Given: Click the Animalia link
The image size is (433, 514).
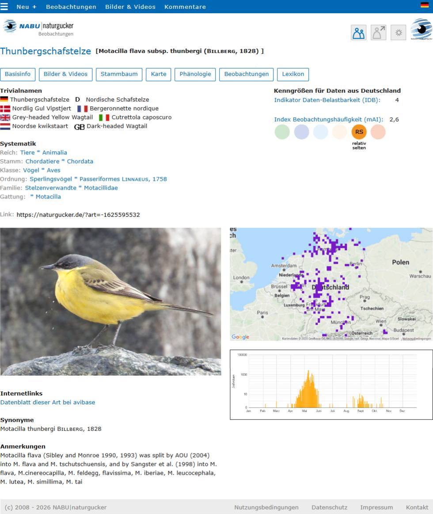Looking at the screenshot, I should (x=54, y=152).
